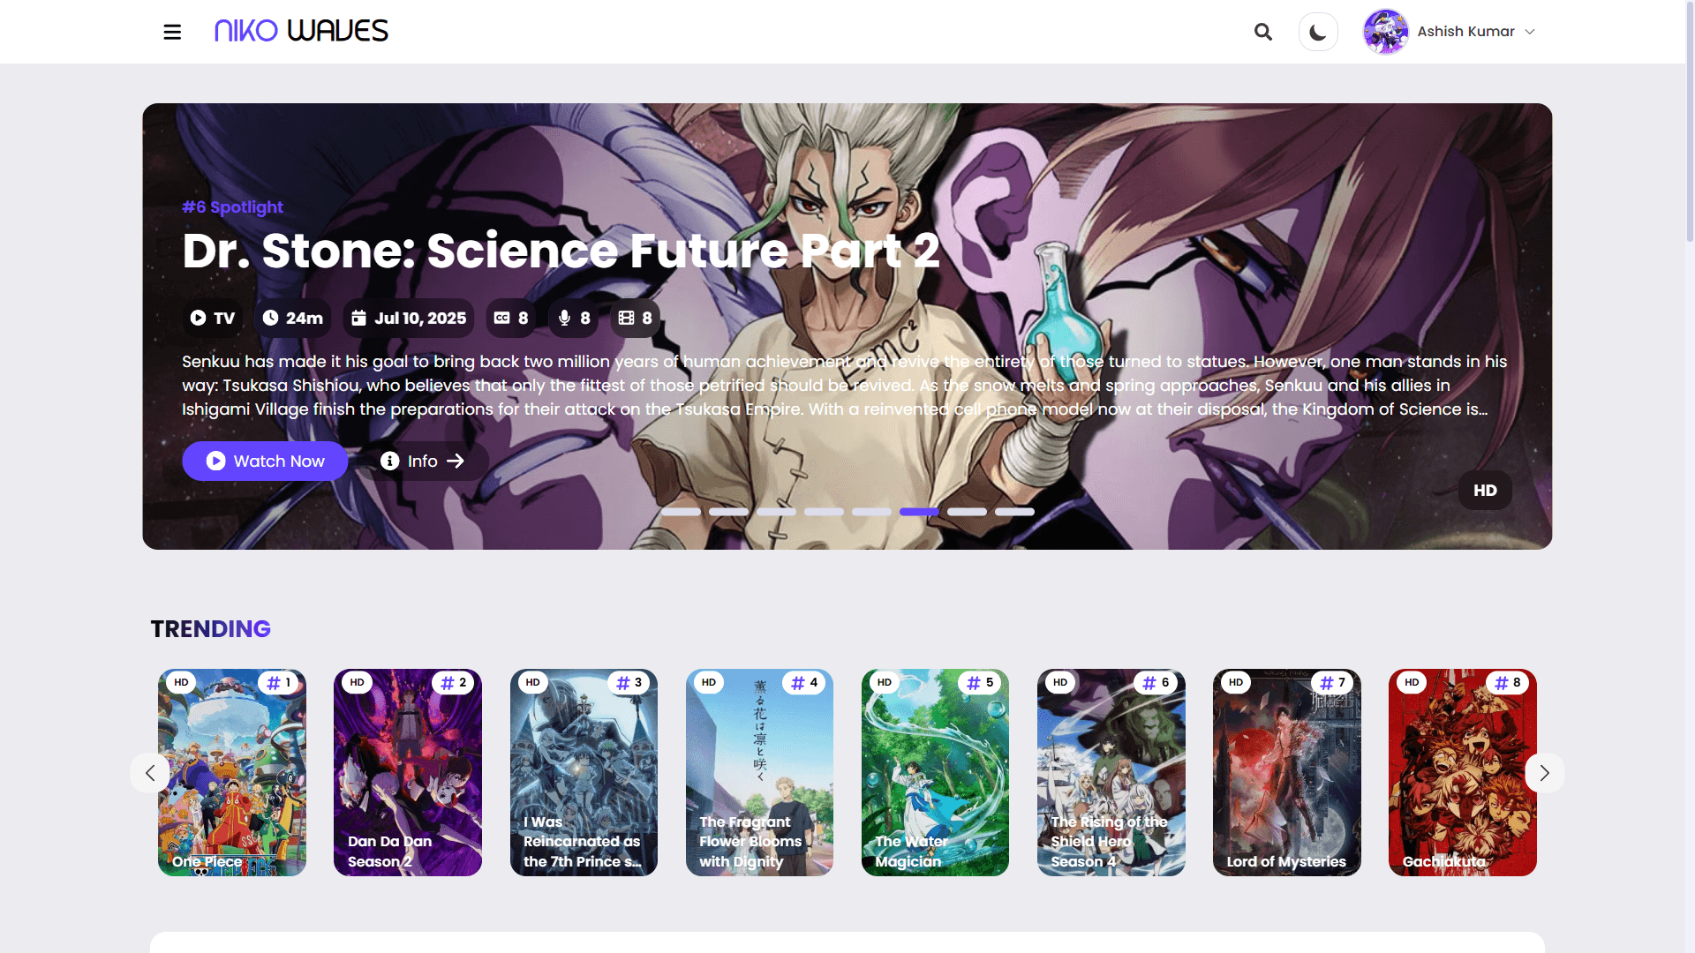Click HD badge on Gachiakuta card
This screenshot has width=1695, height=953.
[x=1412, y=682]
